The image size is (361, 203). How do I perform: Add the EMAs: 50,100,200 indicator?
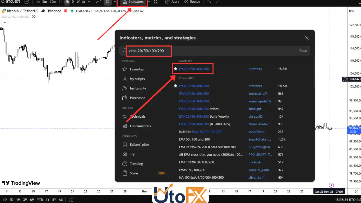click(192, 170)
